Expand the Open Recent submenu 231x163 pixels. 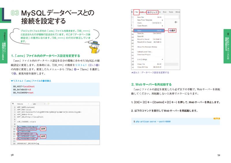[149, 26]
